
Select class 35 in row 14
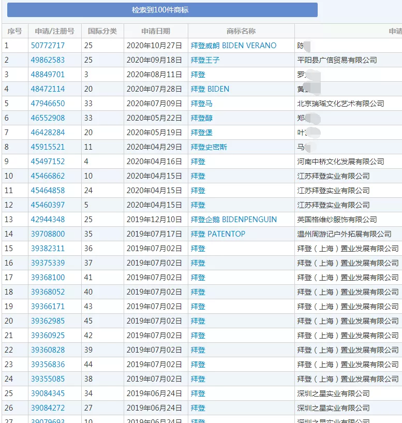pos(88,234)
